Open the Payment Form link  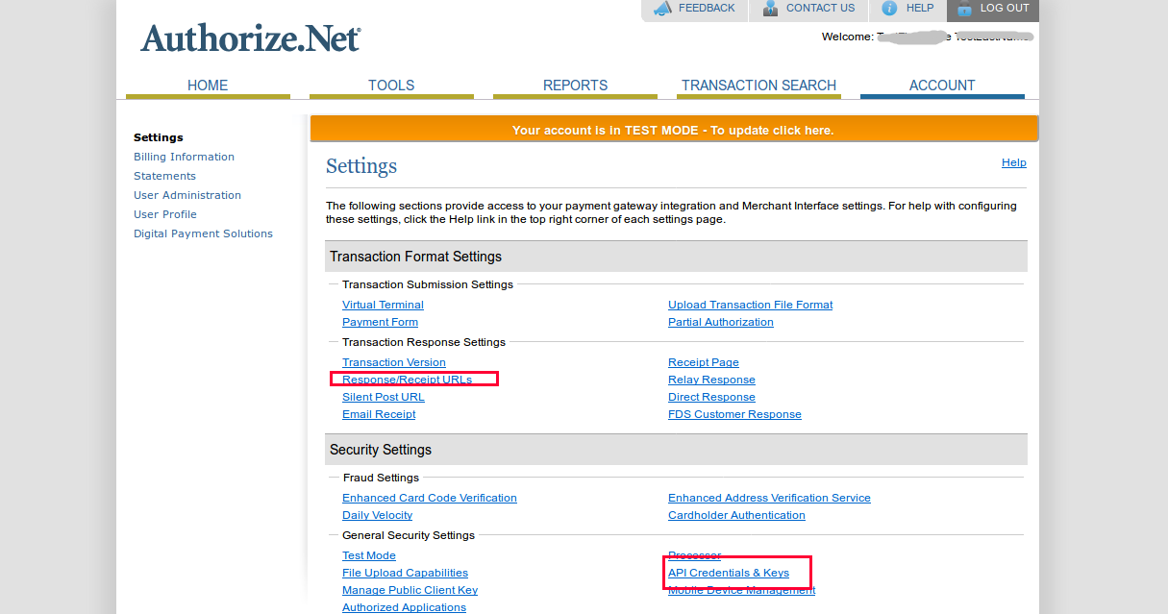[x=380, y=322]
